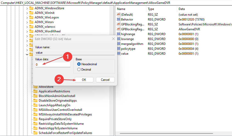Click the Value data input field
The width and height of the screenshot is (232, 136).
(53, 64)
